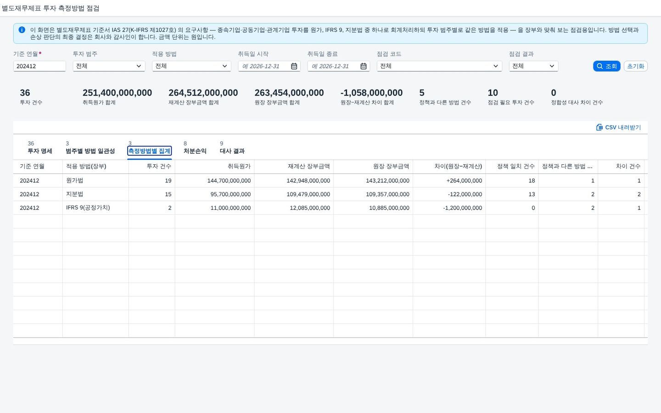
Task: Click the 143,212,000,000 원장 cell
Action: tap(373, 180)
